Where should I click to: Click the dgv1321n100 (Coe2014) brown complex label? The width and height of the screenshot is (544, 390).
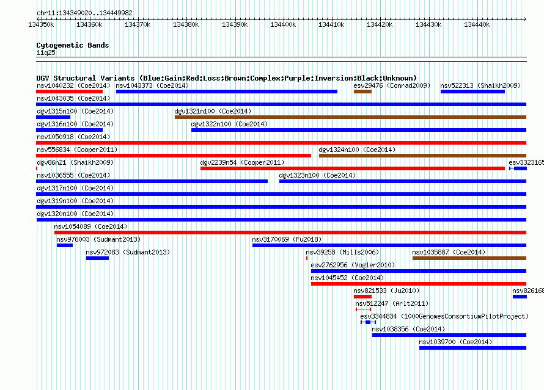coord(213,111)
